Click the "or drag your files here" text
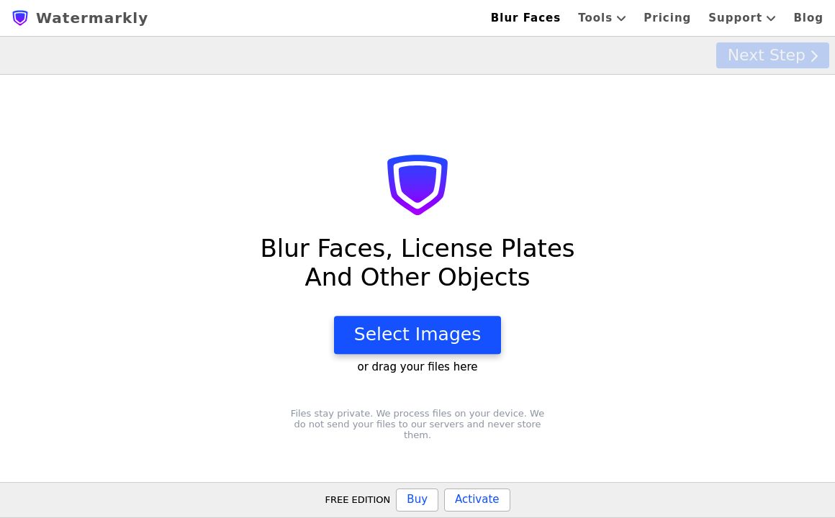 pyautogui.click(x=417, y=367)
